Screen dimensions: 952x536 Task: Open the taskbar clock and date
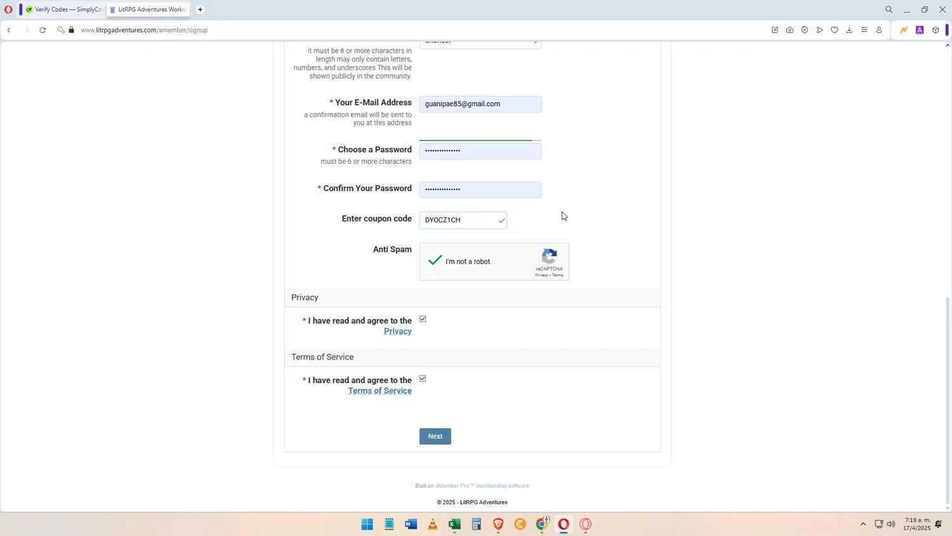[916, 524]
